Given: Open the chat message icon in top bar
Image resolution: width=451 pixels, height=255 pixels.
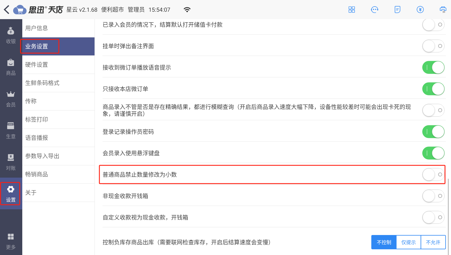Looking at the screenshot, I should click(x=374, y=10).
